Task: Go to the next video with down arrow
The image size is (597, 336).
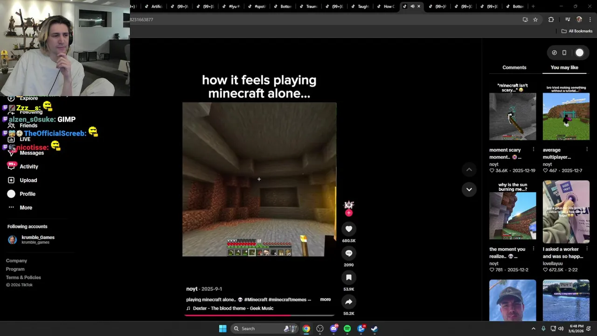Action: pyautogui.click(x=469, y=189)
